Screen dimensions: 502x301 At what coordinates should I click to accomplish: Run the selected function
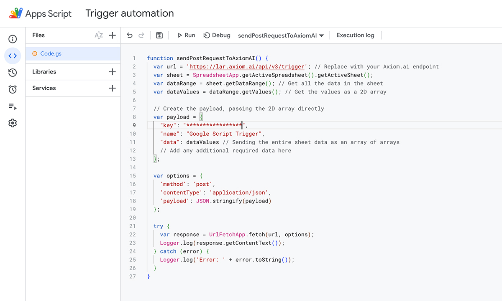tap(186, 35)
